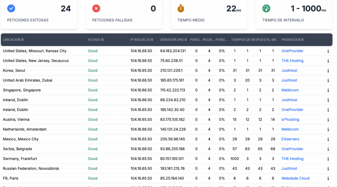337x187 pixels.
Task: Click the Tiempos de Respuesta column header
Action: pyautogui.click(x=254, y=40)
